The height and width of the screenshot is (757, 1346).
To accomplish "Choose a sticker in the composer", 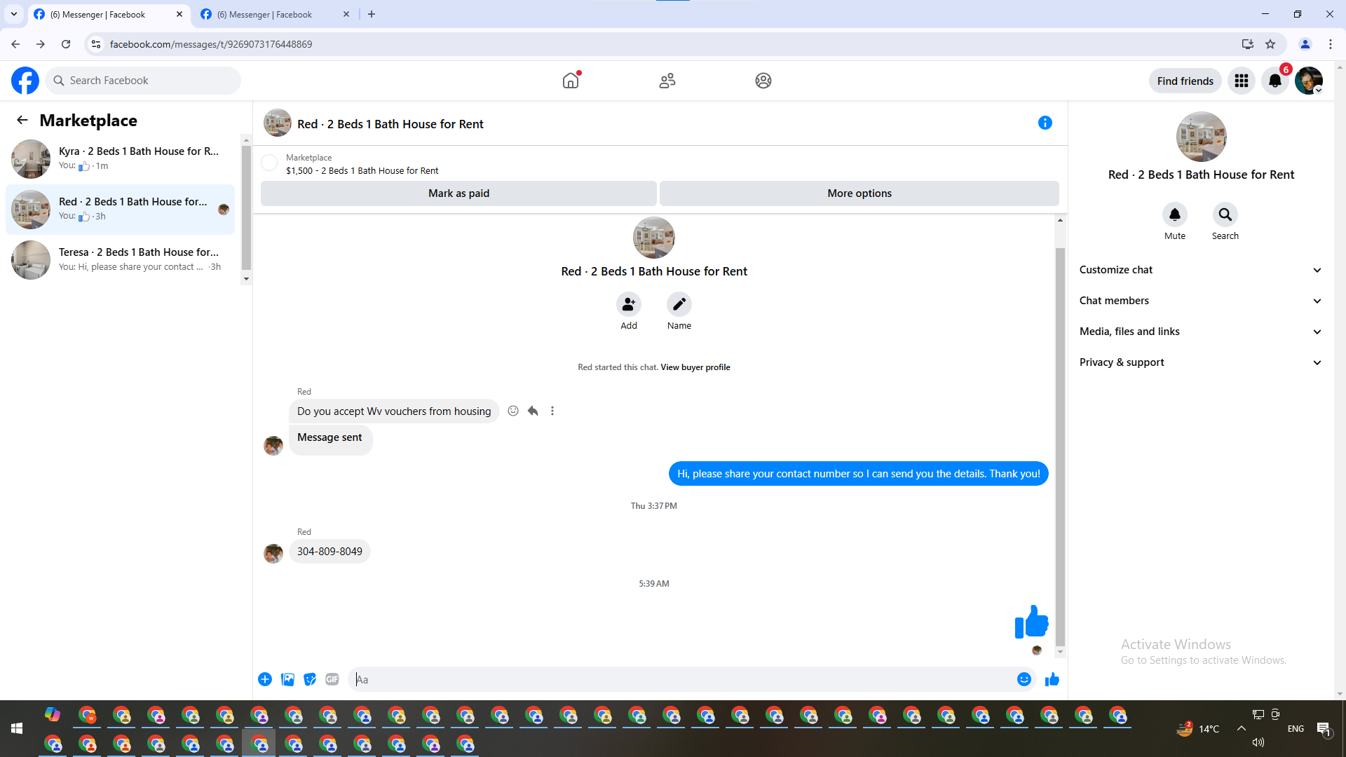I will point(310,679).
